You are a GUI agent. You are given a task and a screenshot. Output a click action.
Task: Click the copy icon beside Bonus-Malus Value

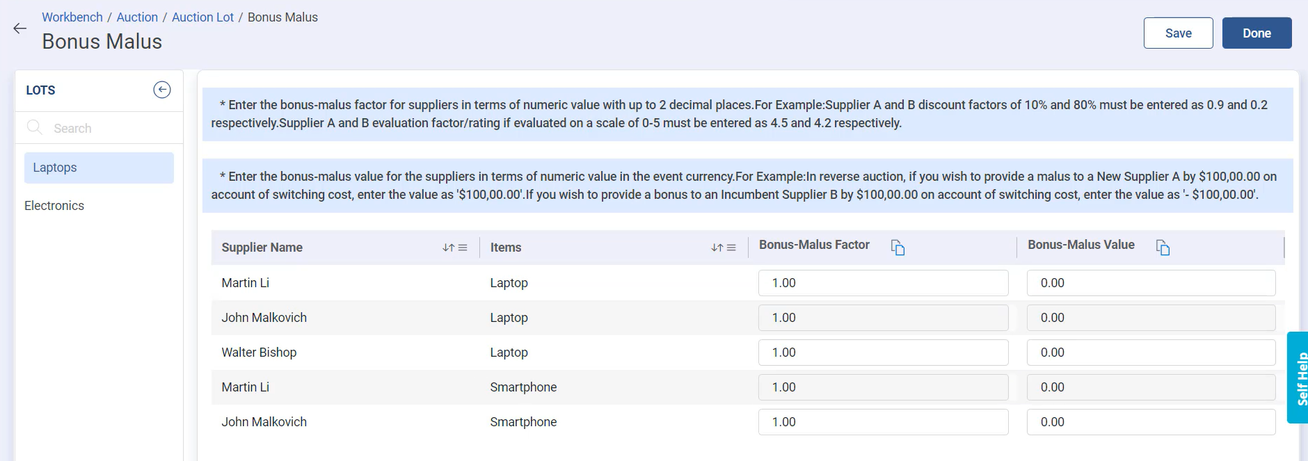click(x=1163, y=248)
